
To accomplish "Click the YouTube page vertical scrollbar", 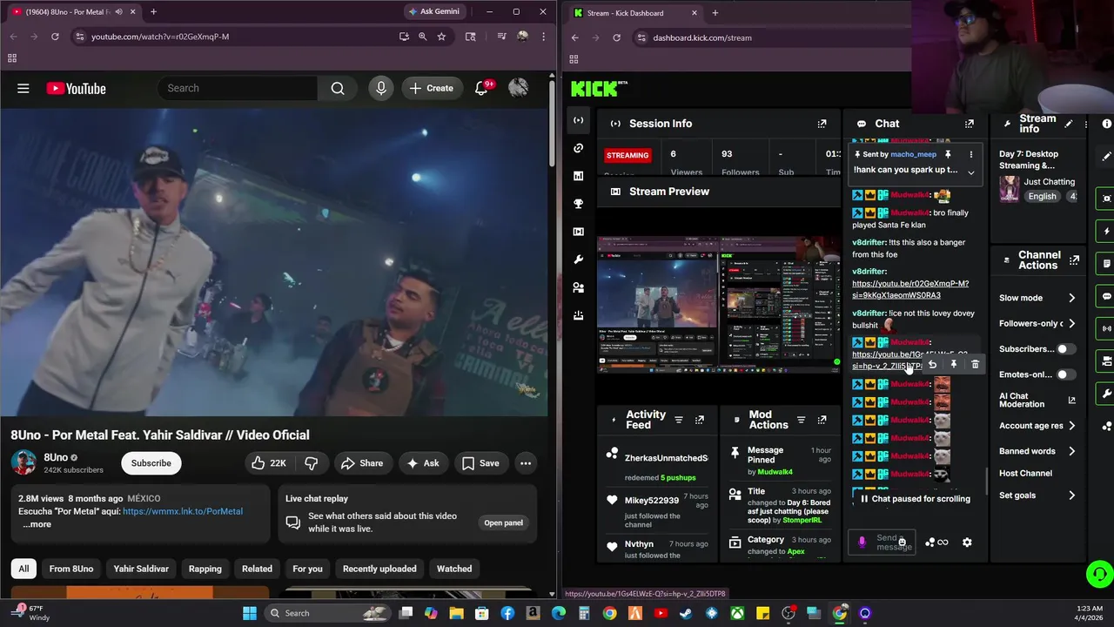I will click(552, 122).
